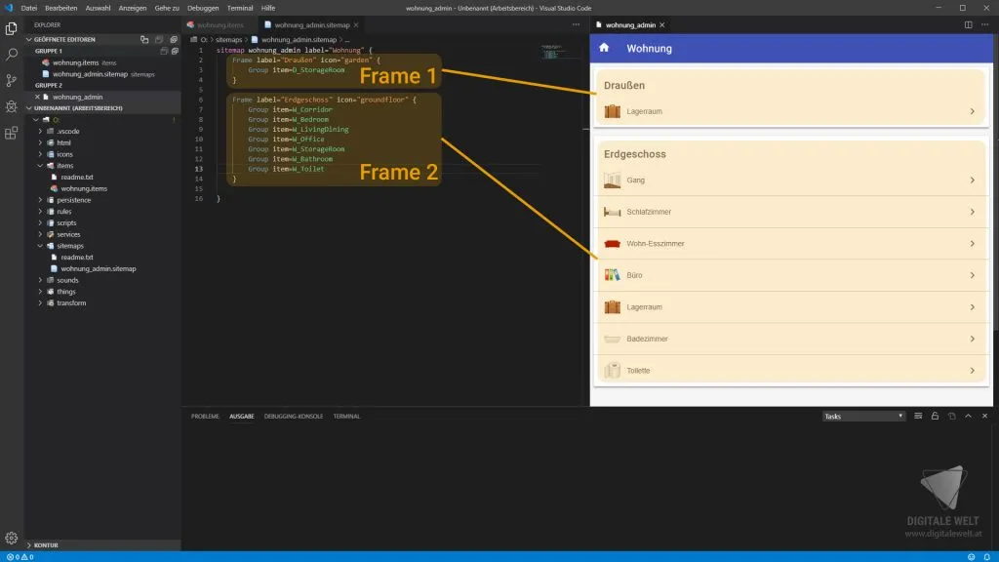Open the Explorer view in activity bar

[x=12, y=28]
